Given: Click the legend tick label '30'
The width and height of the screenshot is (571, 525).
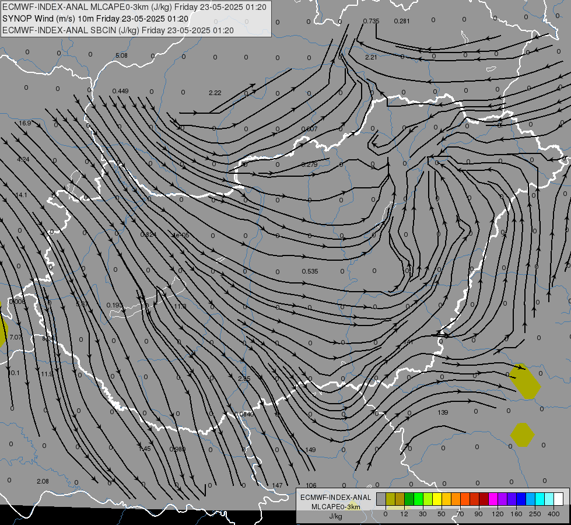Looking at the screenshot, I should tap(422, 514).
